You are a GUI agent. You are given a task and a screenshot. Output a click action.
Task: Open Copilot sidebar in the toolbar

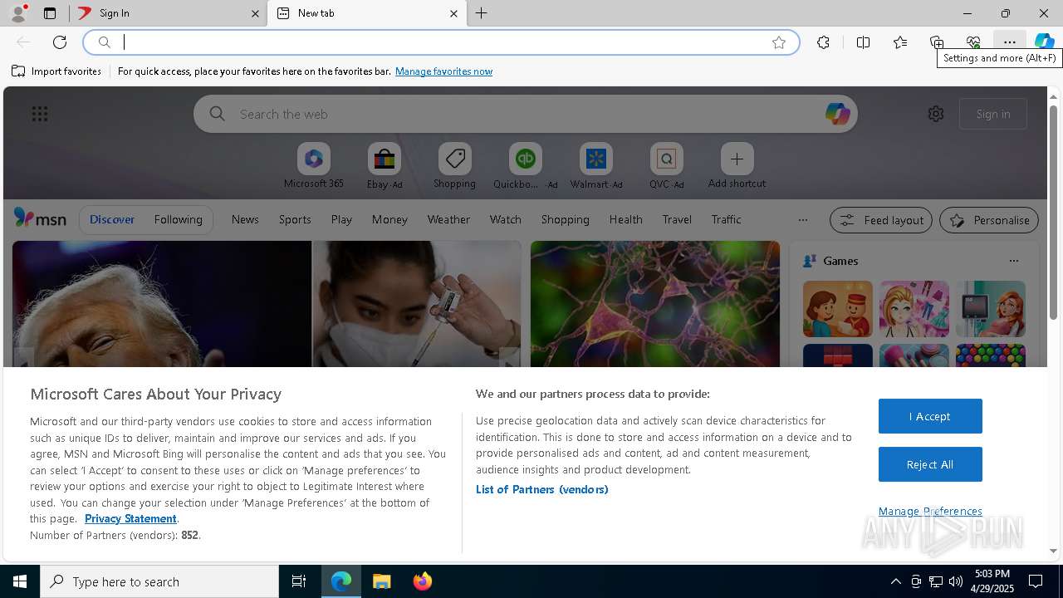pos(1045,42)
